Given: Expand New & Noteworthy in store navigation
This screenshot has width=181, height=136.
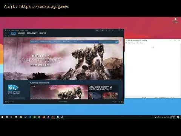Looking at the screenshot, I should (x=46, y=42).
